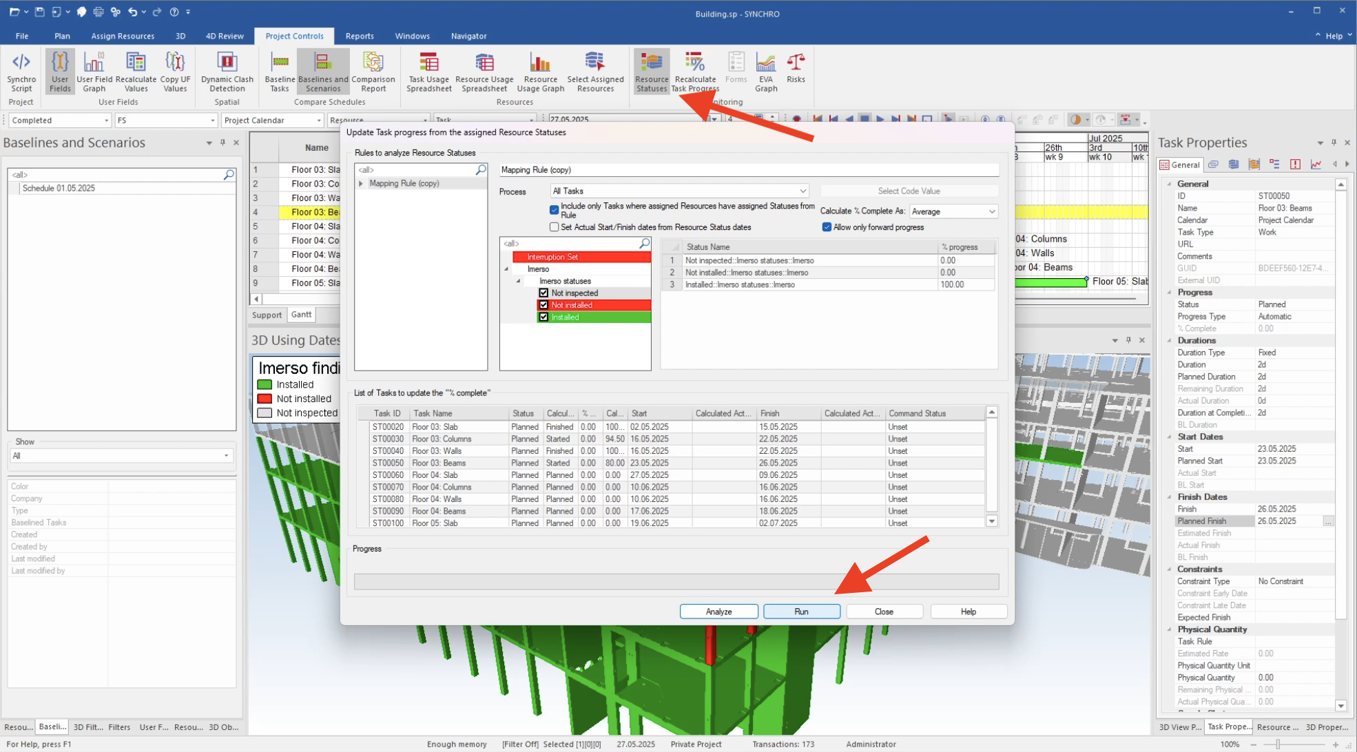
Task: Open the EVA Graph tool
Action: click(765, 71)
